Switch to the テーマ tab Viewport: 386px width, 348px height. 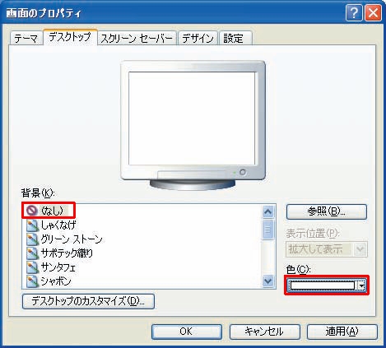point(26,39)
